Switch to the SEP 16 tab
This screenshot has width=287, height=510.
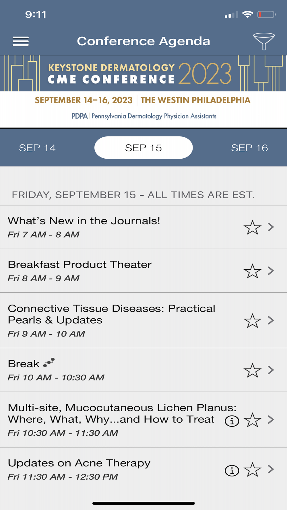[249, 148]
